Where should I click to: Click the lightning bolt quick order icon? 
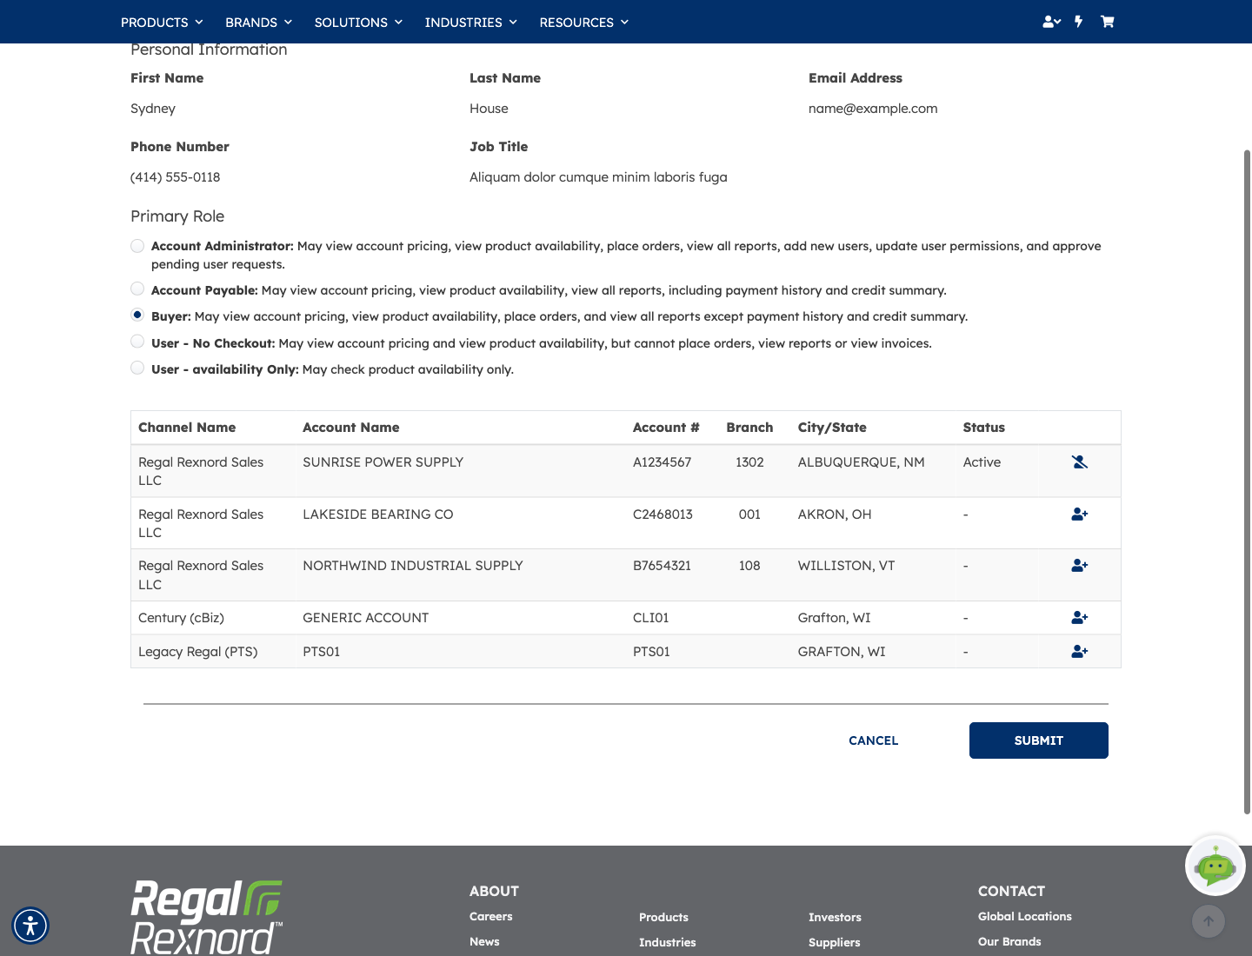[x=1079, y=22]
